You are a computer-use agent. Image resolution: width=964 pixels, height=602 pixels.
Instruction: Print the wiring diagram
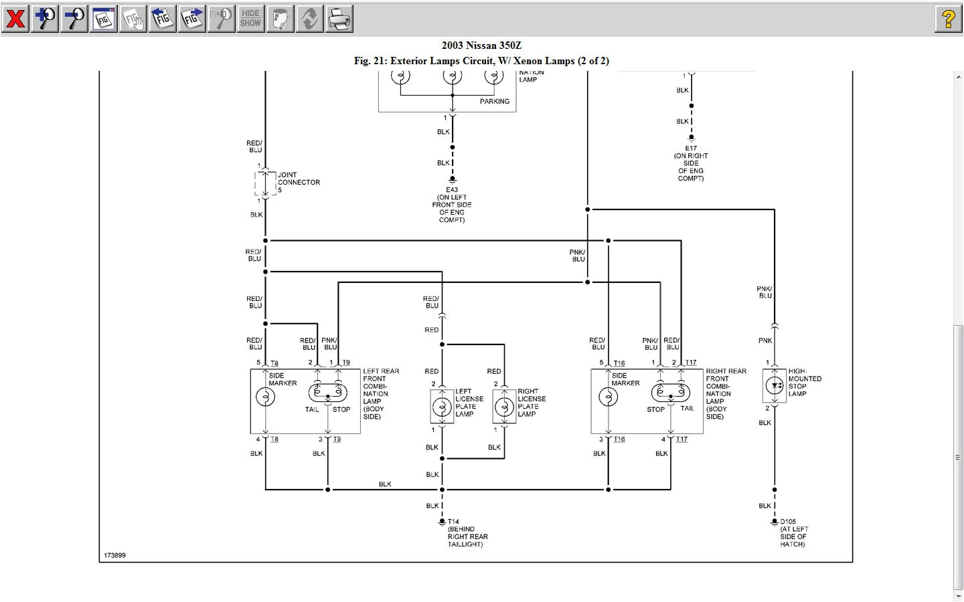[339, 18]
